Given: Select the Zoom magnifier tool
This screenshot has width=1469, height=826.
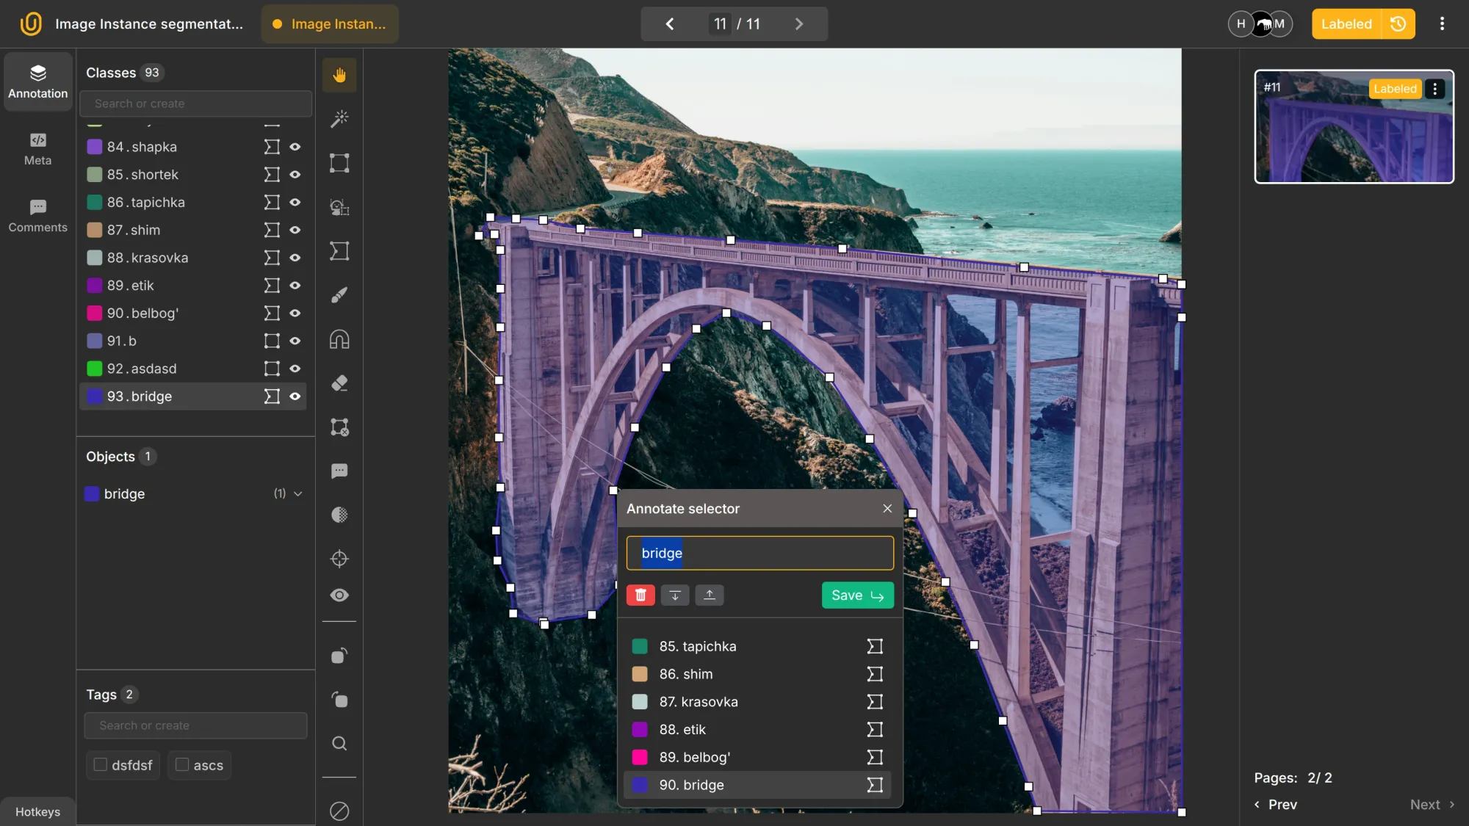Looking at the screenshot, I should [339, 743].
